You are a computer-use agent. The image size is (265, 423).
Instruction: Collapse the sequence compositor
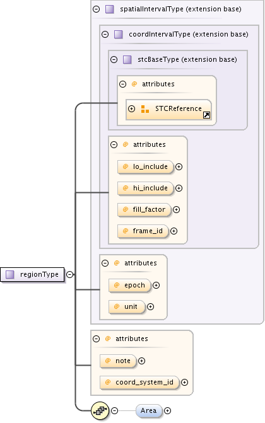[115, 411]
